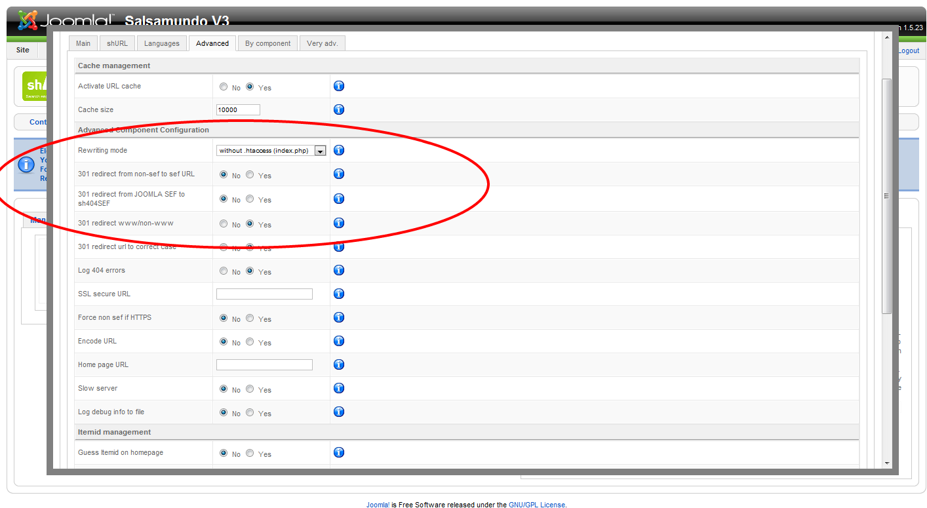This screenshot has width=927, height=508.
Task: Click info icon for 301 redirect www/non-www
Action: click(x=339, y=223)
